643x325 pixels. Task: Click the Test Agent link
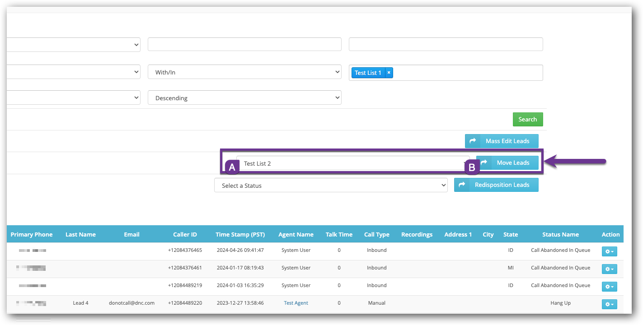pyautogui.click(x=296, y=303)
